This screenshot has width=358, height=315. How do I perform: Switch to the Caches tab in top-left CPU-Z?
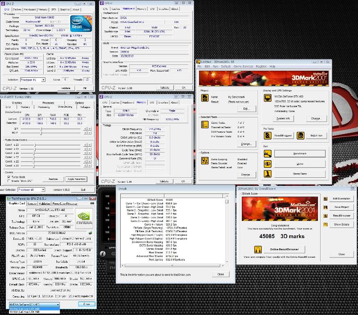(x=17, y=9)
